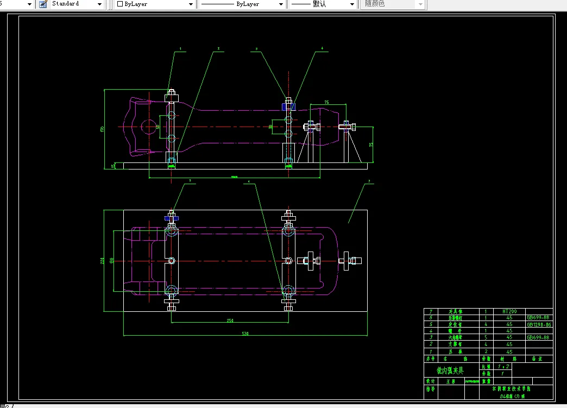
Task: Select the 250 dimension text
Action: 230,321
